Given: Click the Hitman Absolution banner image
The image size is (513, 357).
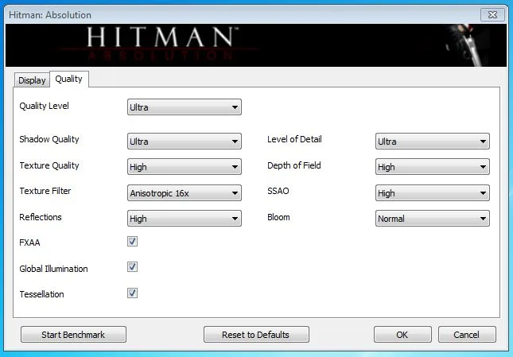Looking at the screenshot, I should [256, 45].
